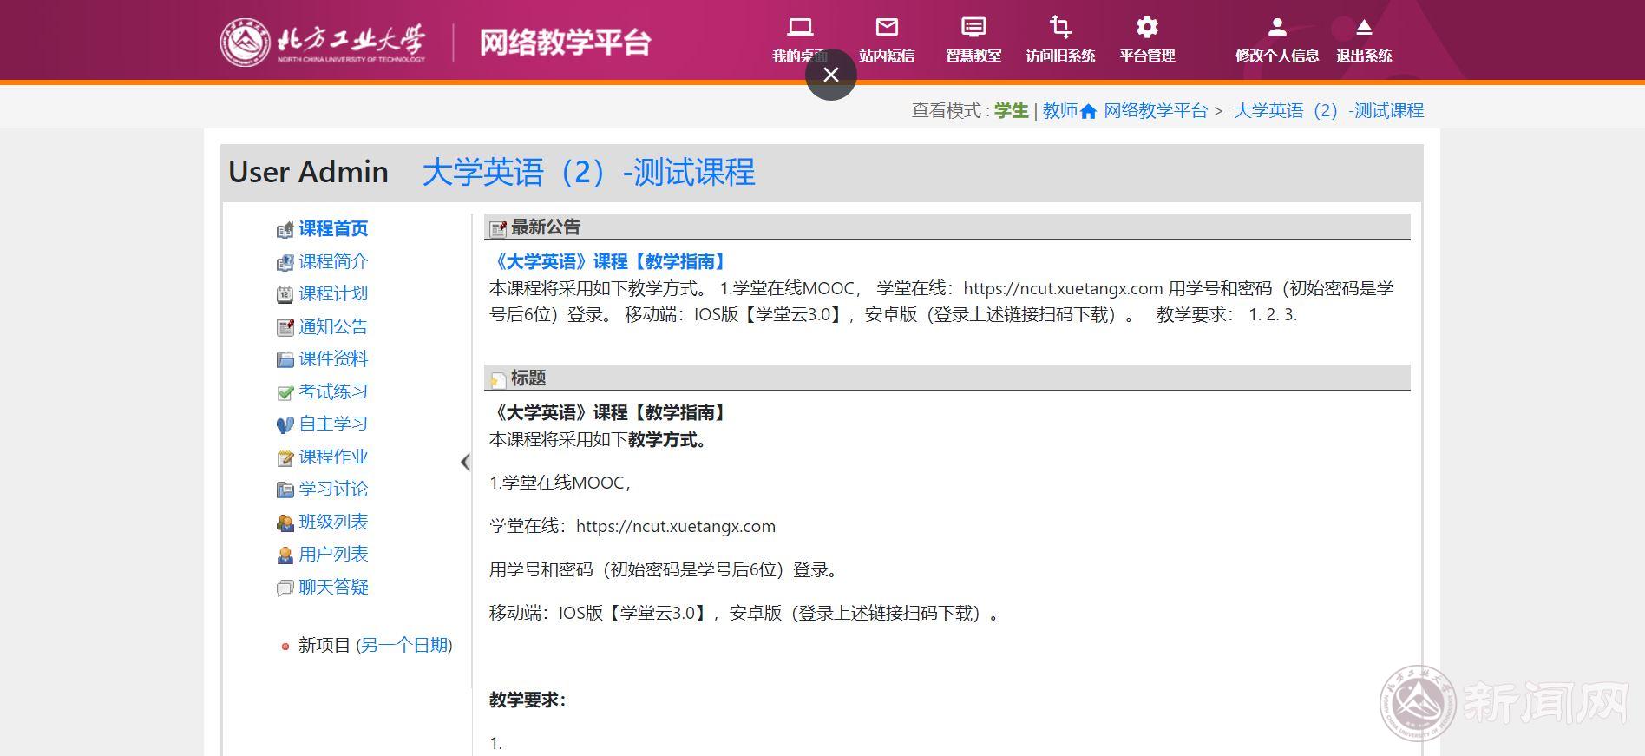This screenshot has width=1645, height=756.
Task: Open 课程简介 in sidebar
Action: tap(333, 261)
